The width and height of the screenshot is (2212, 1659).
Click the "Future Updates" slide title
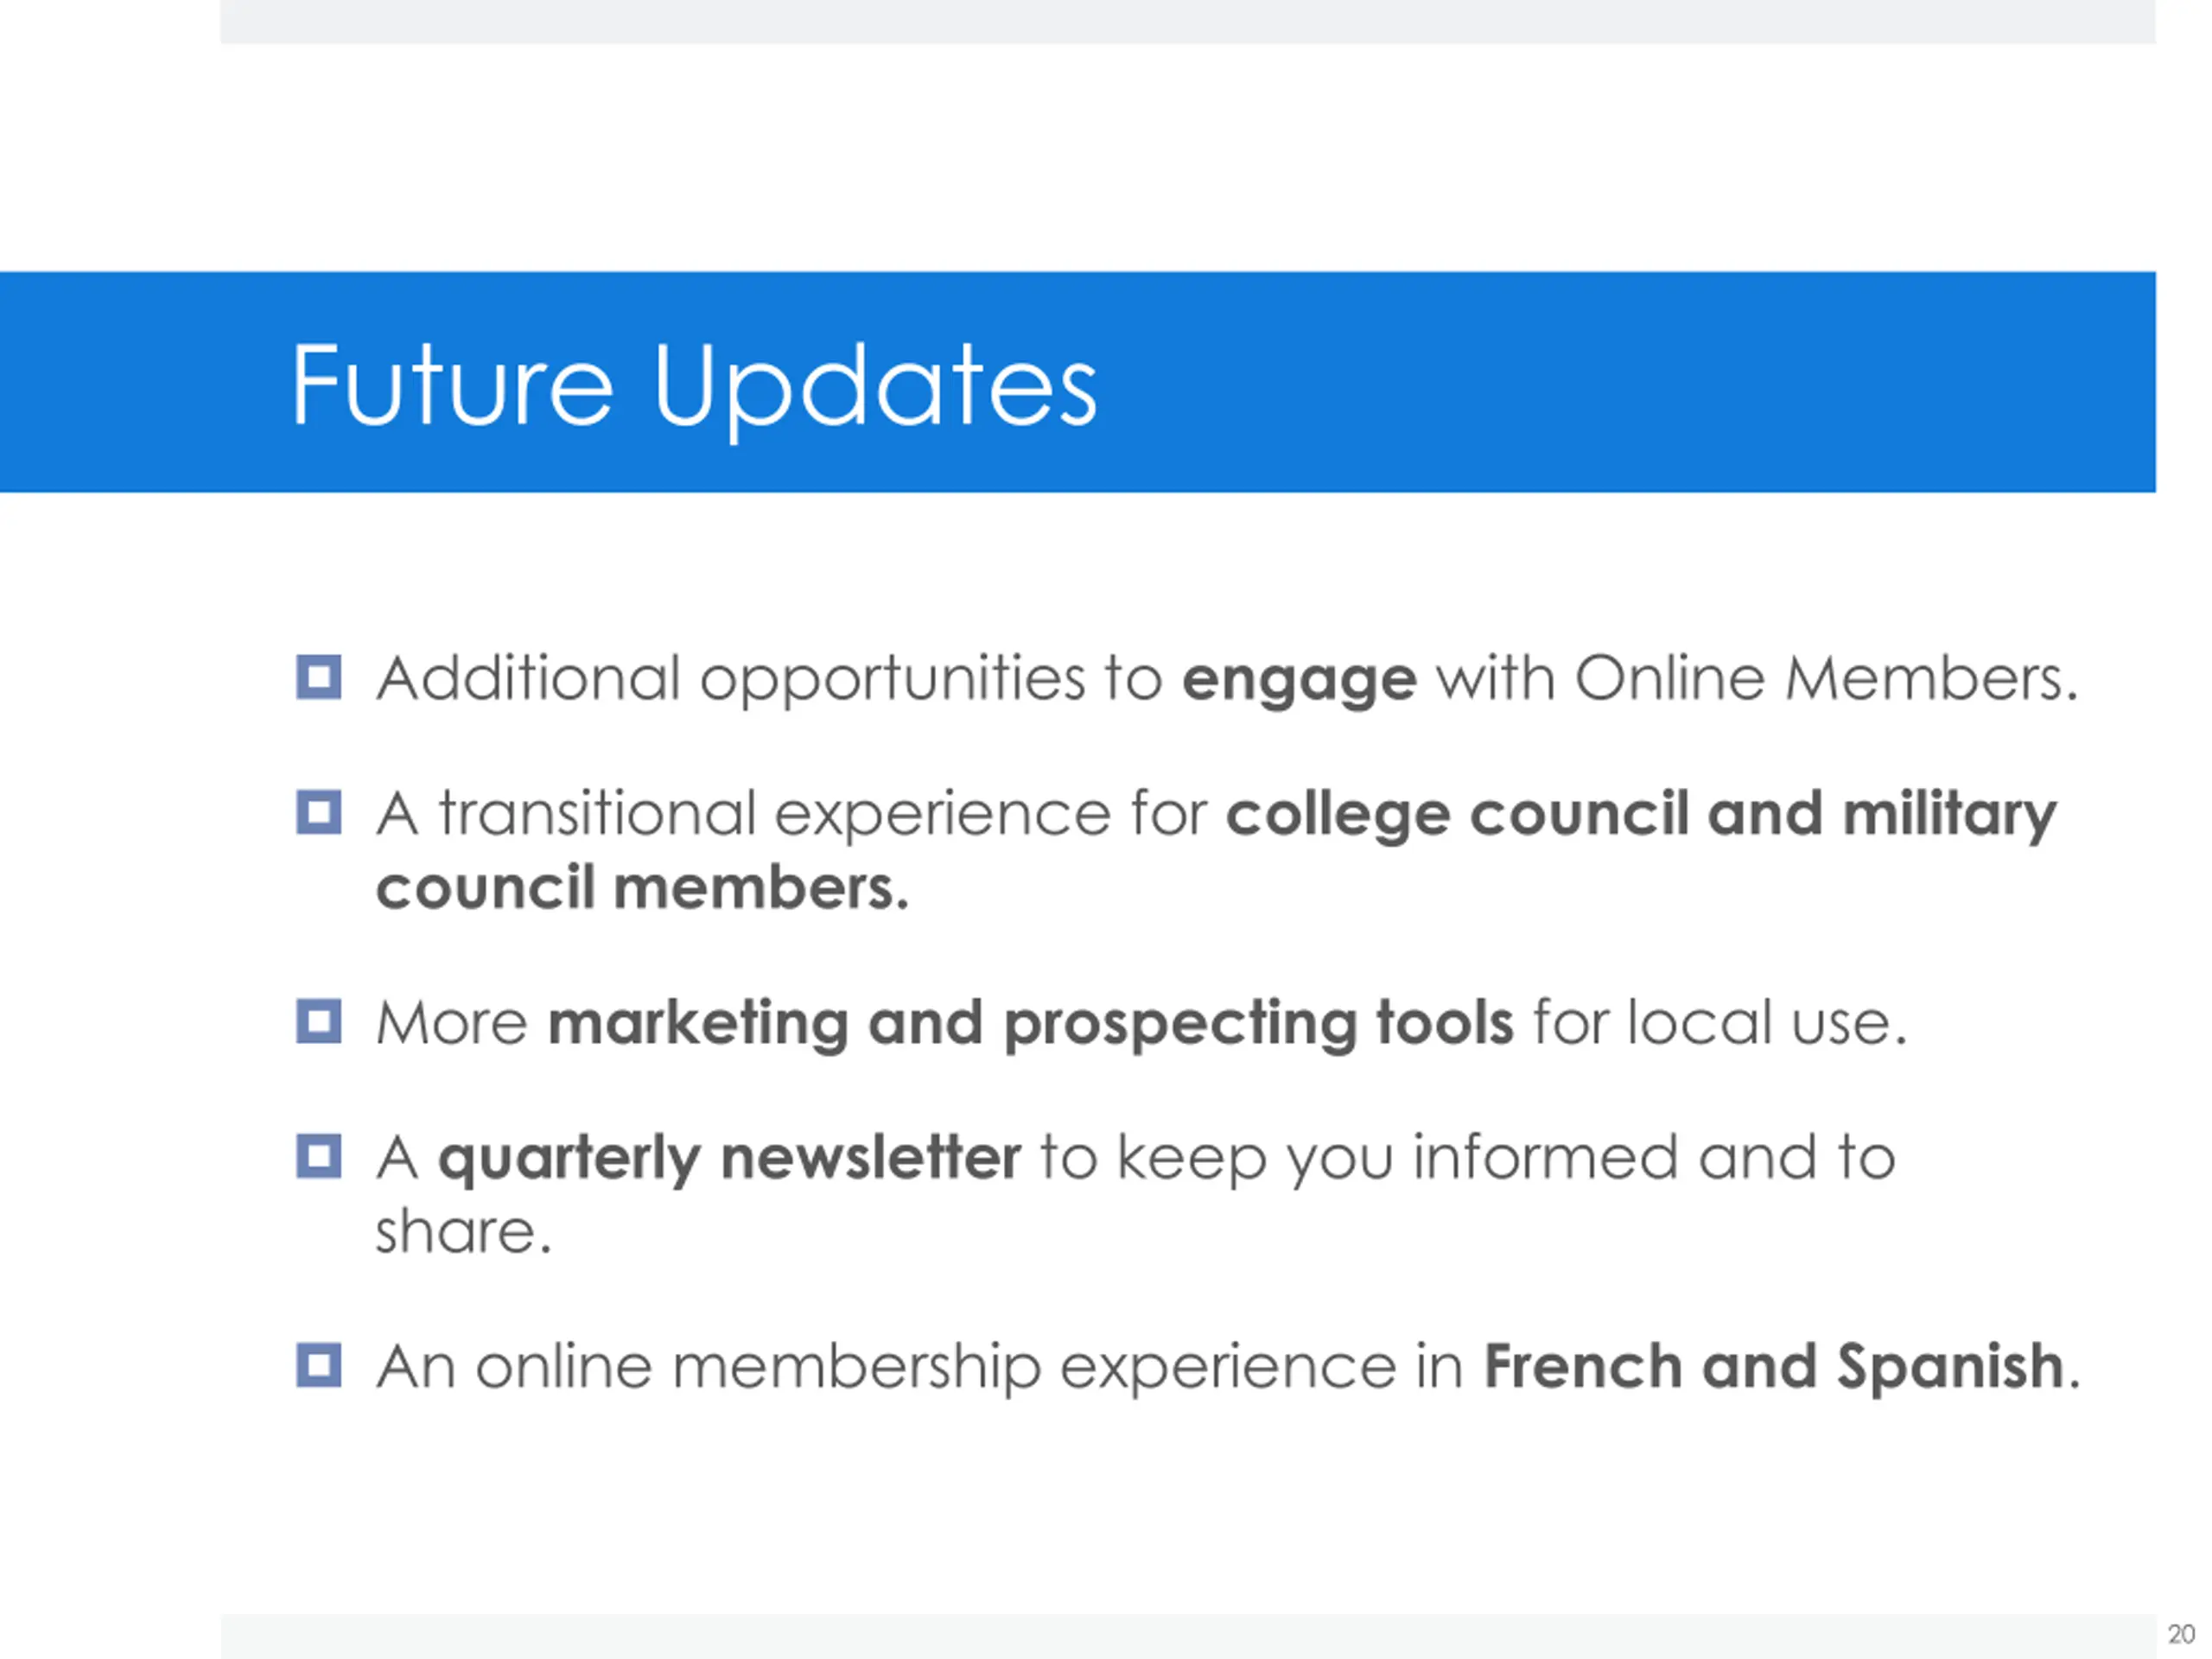(x=694, y=385)
